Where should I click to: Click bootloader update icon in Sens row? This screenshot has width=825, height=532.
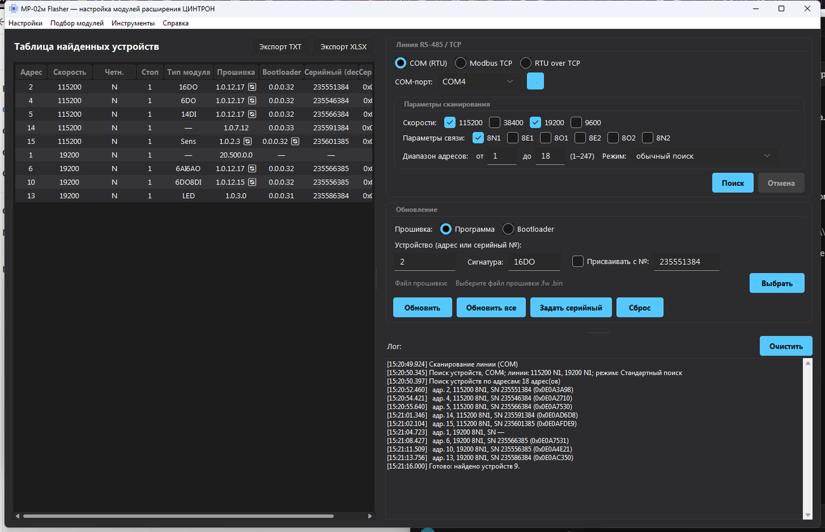point(295,142)
